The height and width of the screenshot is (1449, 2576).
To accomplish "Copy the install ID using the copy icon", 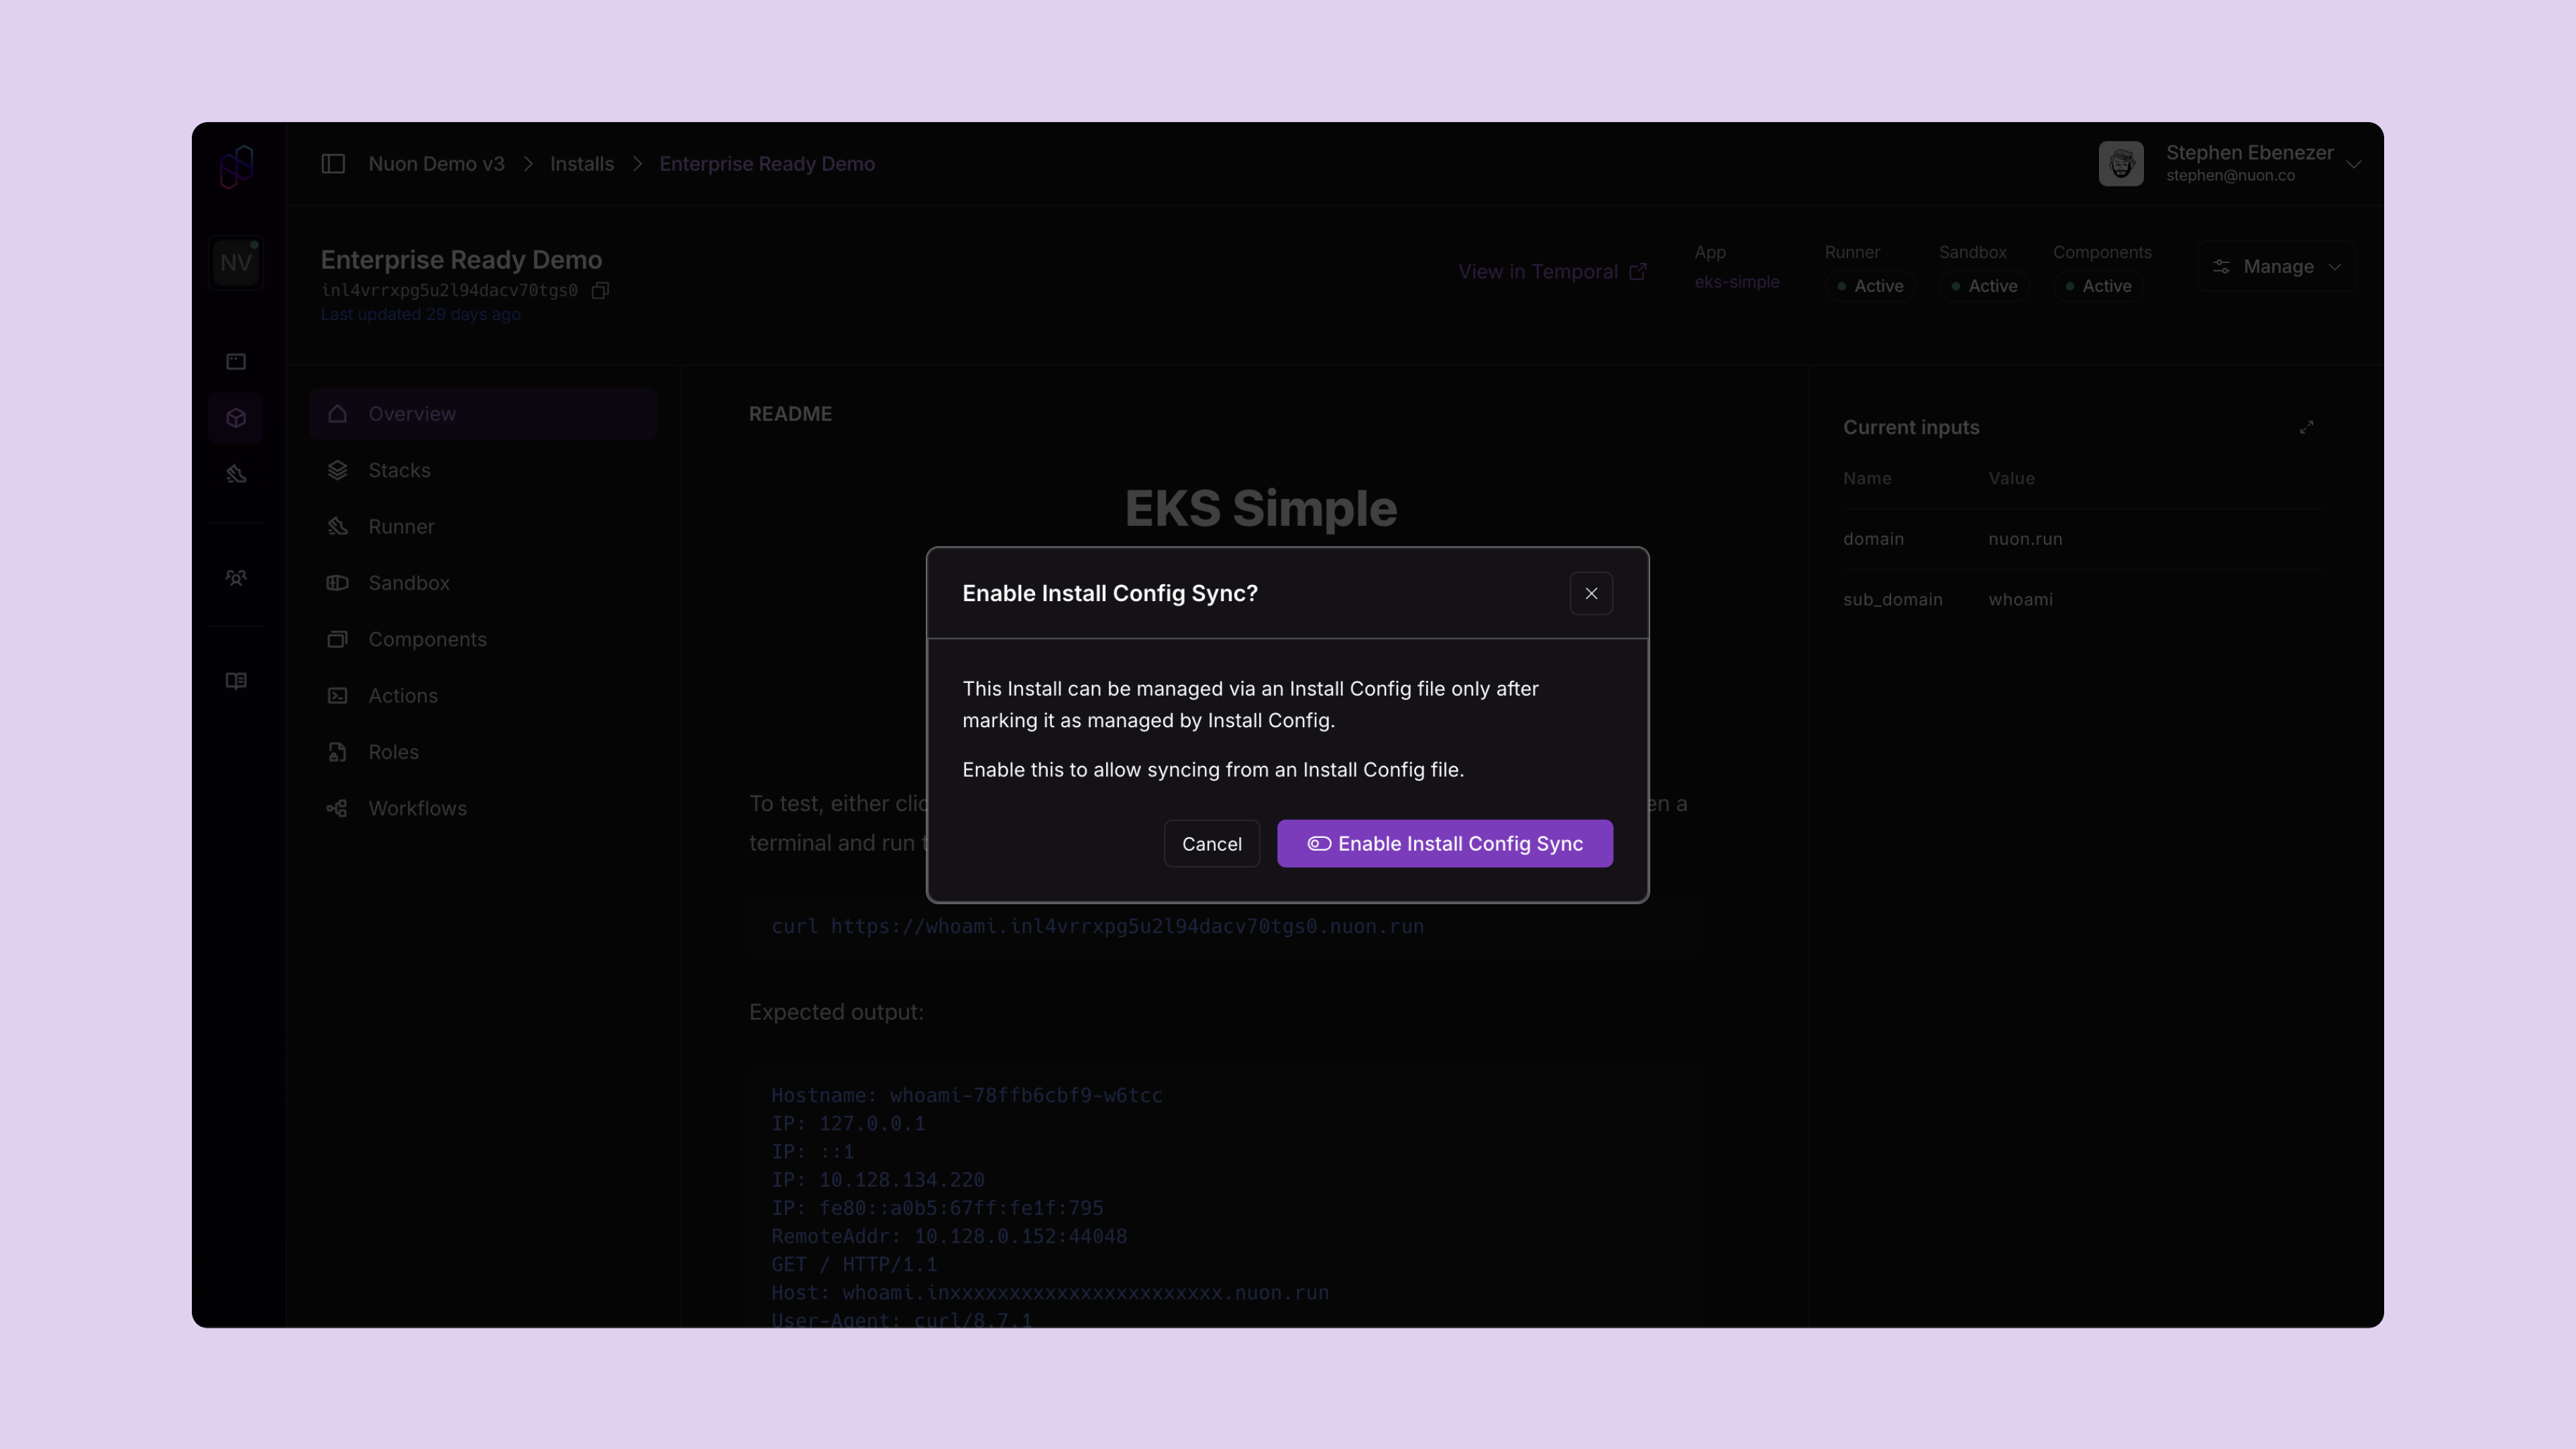I will pos(600,290).
